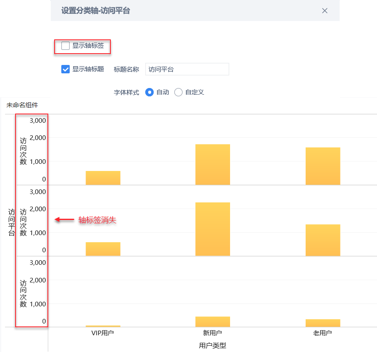Select the 自定义 font style radio button

[x=178, y=92]
